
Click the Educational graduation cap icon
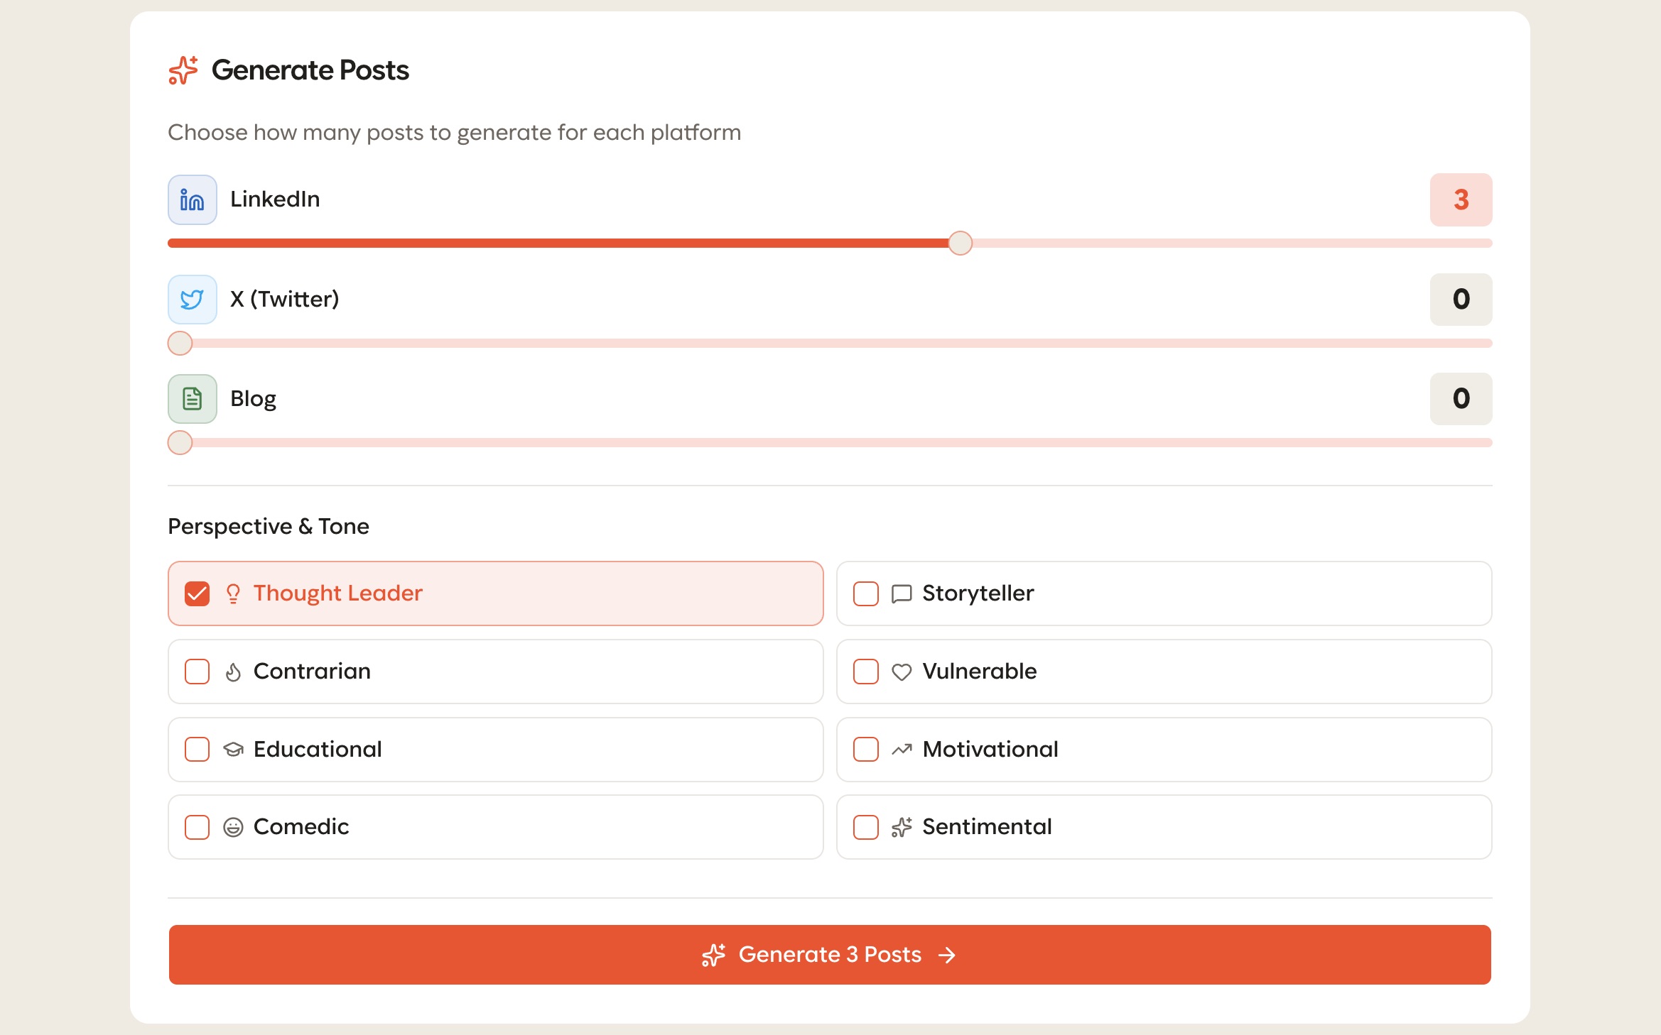point(233,750)
